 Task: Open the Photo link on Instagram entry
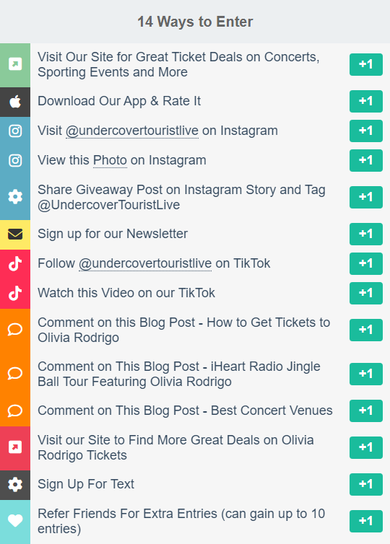pos(110,161)
